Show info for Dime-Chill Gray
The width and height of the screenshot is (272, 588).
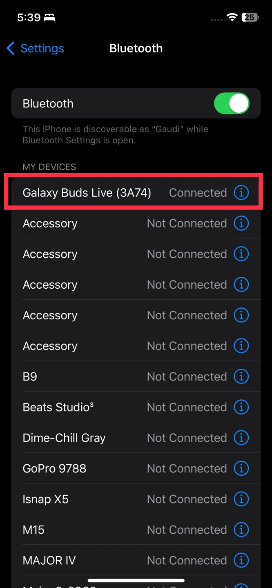coord(241,437)
